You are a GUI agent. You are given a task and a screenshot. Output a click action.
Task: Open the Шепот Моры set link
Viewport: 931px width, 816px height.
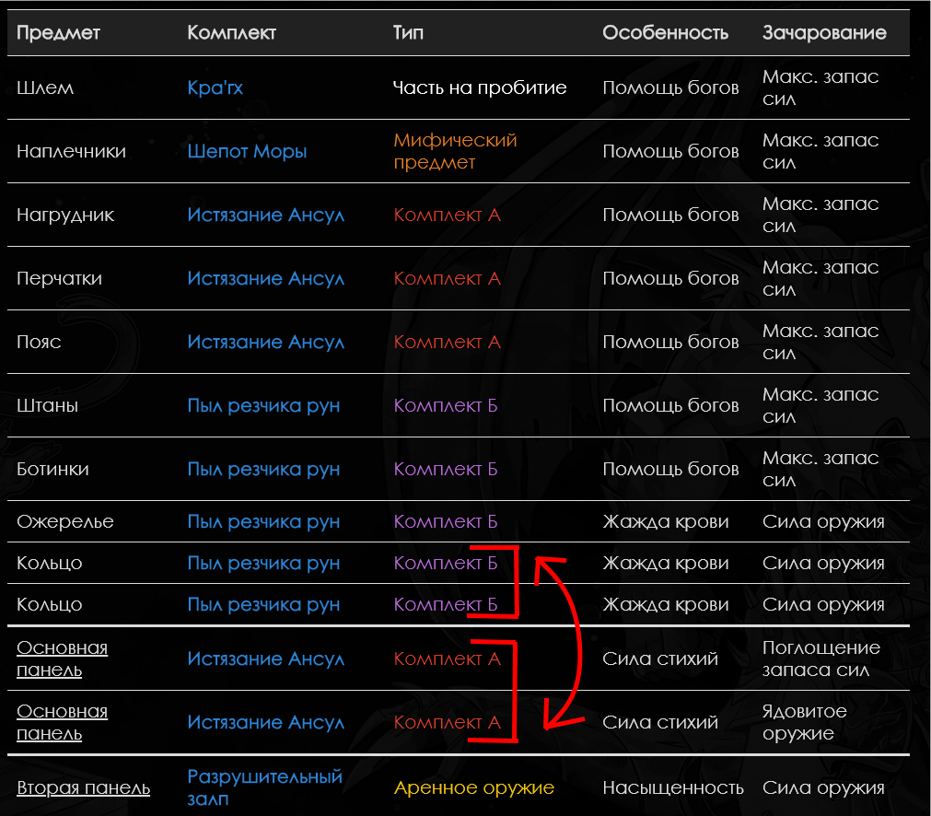[247, 151]
